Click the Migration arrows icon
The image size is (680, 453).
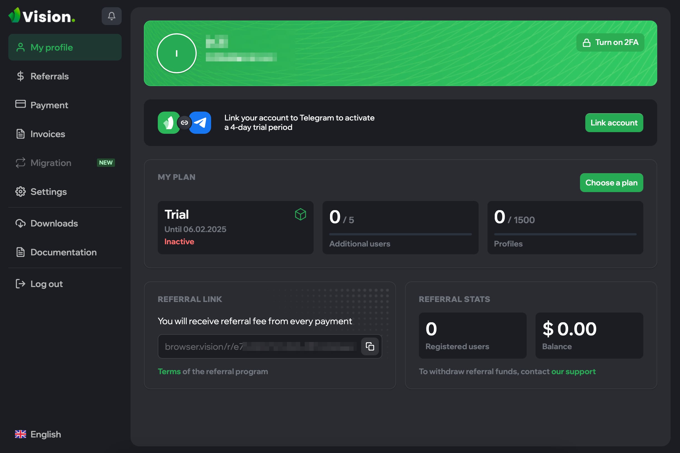[21, 163]
